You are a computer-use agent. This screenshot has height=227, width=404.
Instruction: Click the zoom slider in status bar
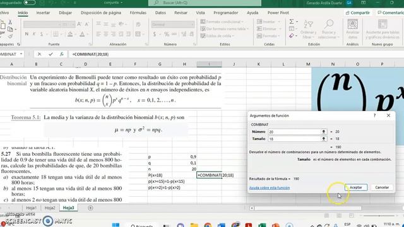379,216
